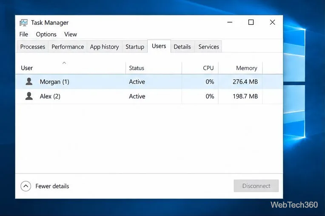Click the Task Manager title bar icon
Image resolution: width=325 pixels, height=216 pixels.
point(23,23)
